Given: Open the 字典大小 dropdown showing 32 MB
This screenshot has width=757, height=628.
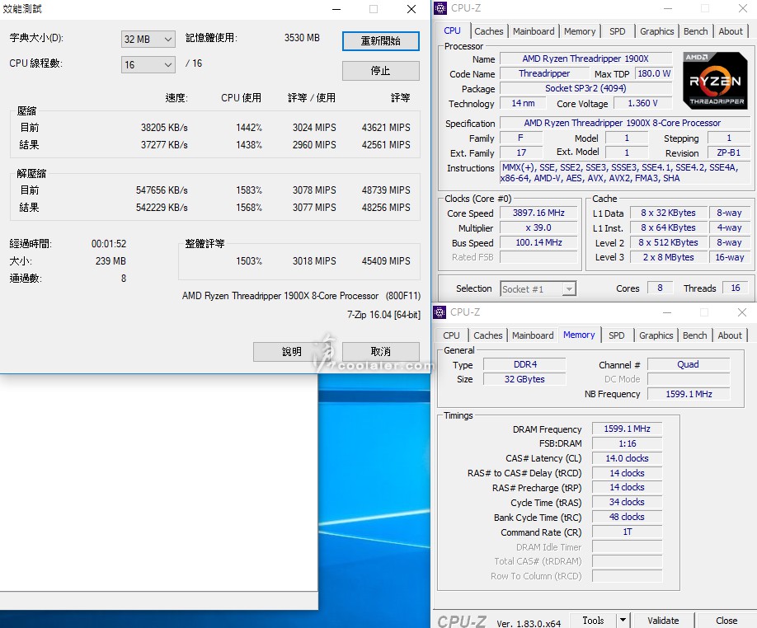Looking at the screenshot, I should coord(148,39).
